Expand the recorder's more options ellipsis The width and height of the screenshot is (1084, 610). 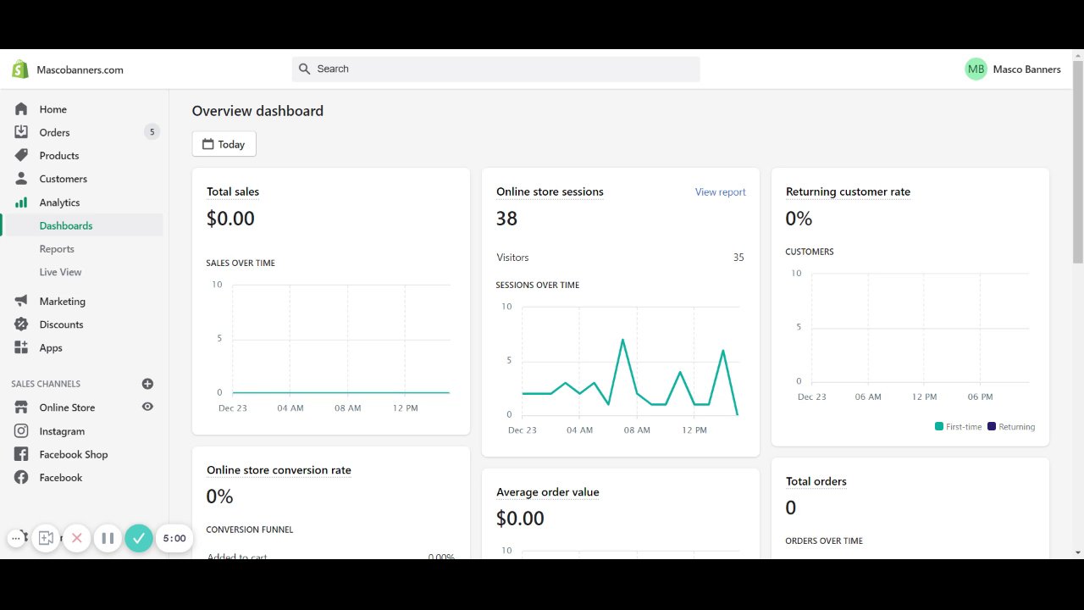click(16, 538)
